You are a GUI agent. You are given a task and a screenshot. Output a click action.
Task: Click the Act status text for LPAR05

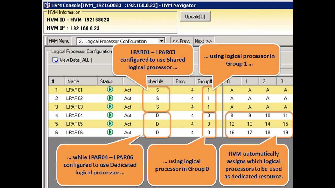click(128, 124)
